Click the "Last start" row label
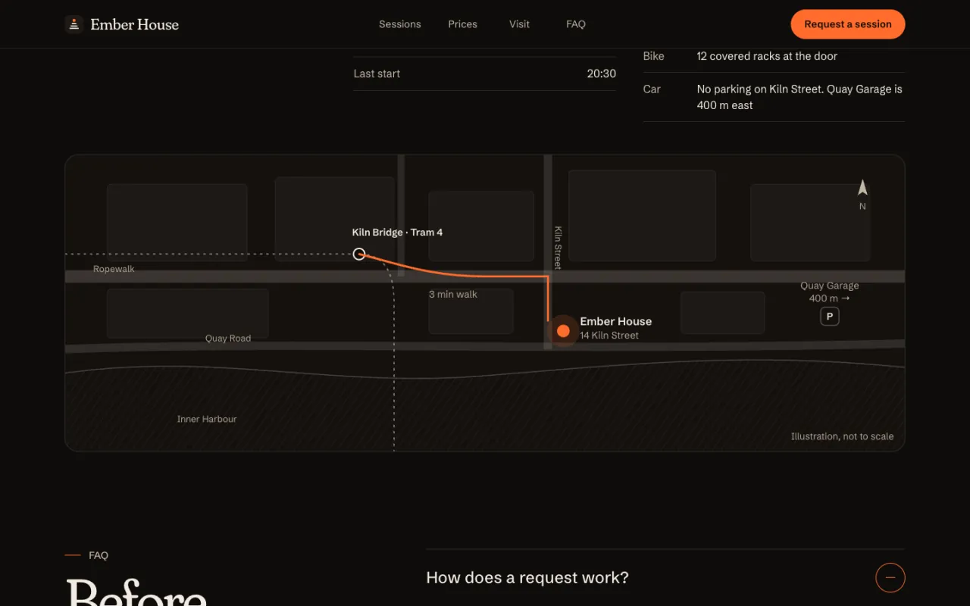The height and width of the screenshot is (606, 970). pos(377,73)
